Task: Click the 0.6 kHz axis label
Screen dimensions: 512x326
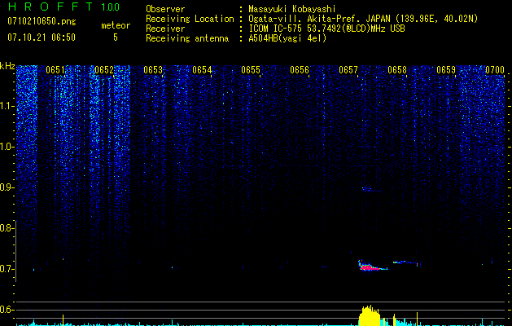Action: 7,310
